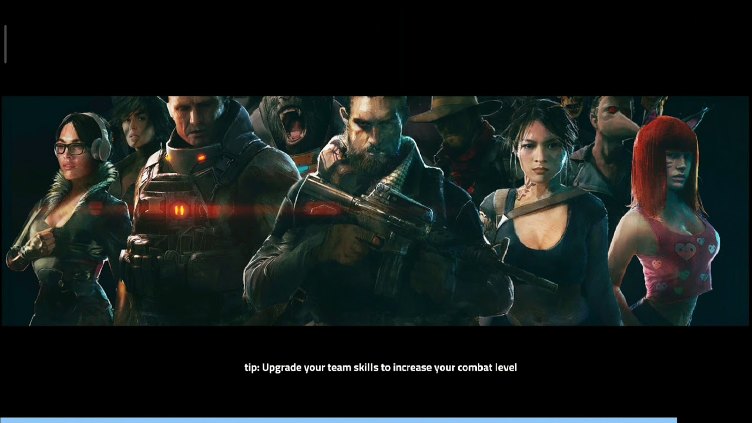Click the loading tip about upgrading team skills
Screen dimensions: 752x423
[381, 368]
